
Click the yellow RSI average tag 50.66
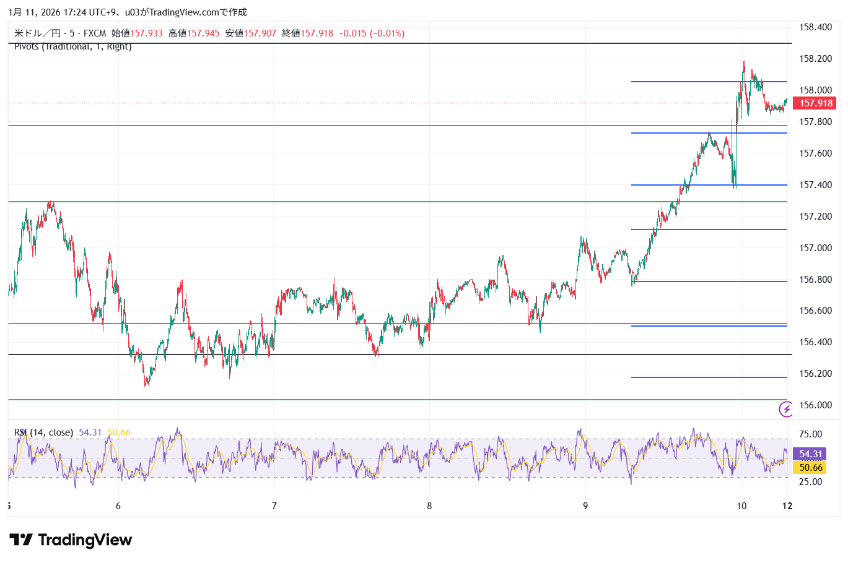click(x=810, y=468)
